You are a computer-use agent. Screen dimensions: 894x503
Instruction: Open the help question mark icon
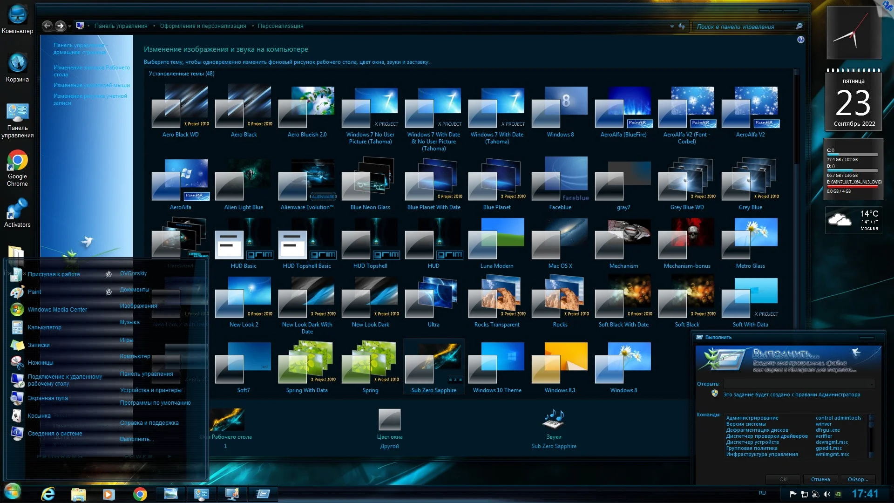(x=800, y=40)
